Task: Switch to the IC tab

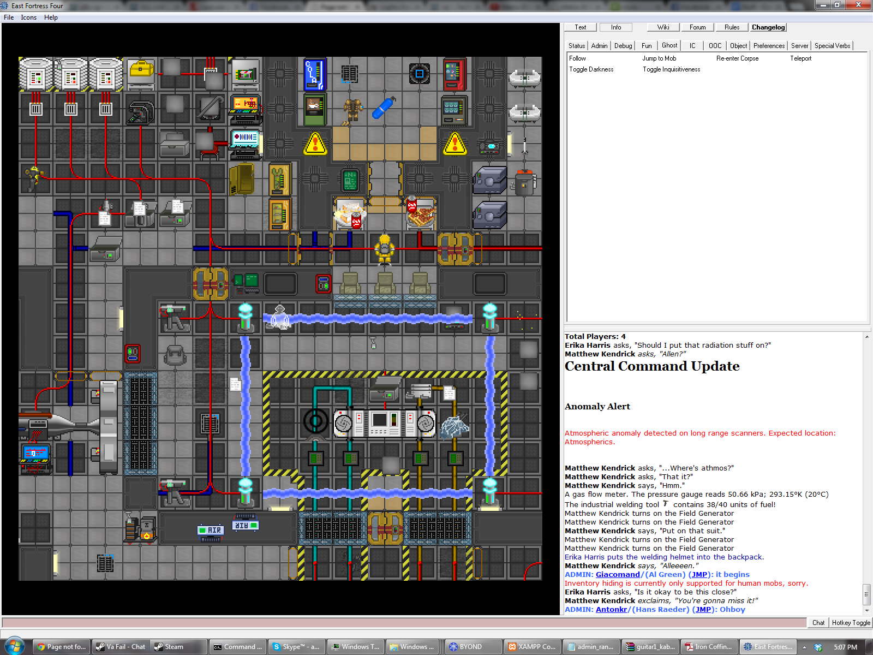Action: 692,46
